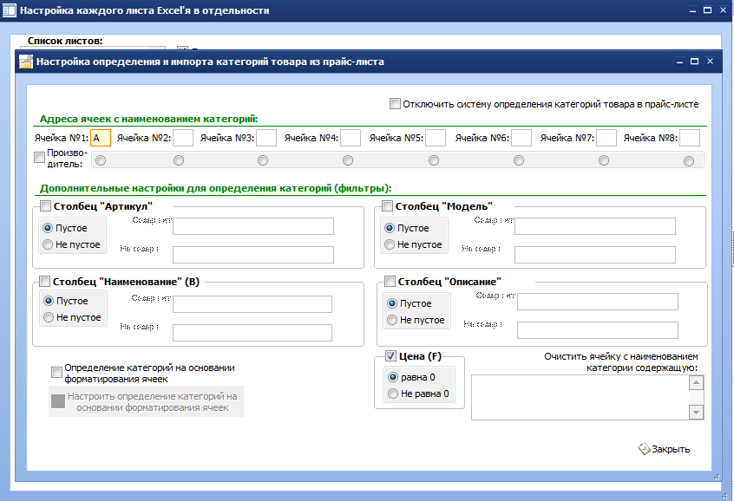This screenshot has height=501, width=734.
Task: Choose manufacturer radio under Ячейка №7
Action: click(x=604, y=160)
